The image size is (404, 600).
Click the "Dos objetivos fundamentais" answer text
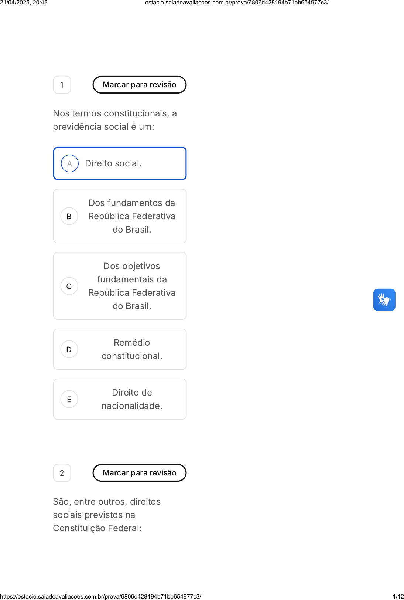tap(132, 286)
